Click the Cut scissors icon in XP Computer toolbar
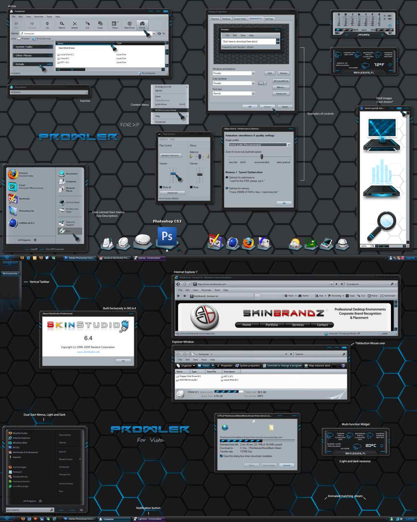Screen dimensions: 417x522 [x=87, y=23]
